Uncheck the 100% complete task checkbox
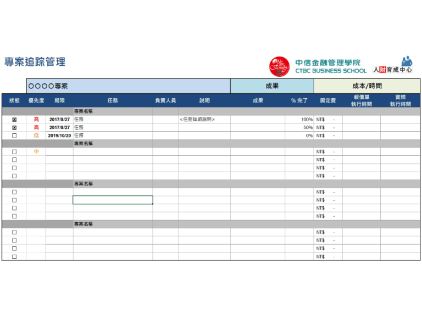Viewport: 422px width, 316px height. tap(14, 120)
